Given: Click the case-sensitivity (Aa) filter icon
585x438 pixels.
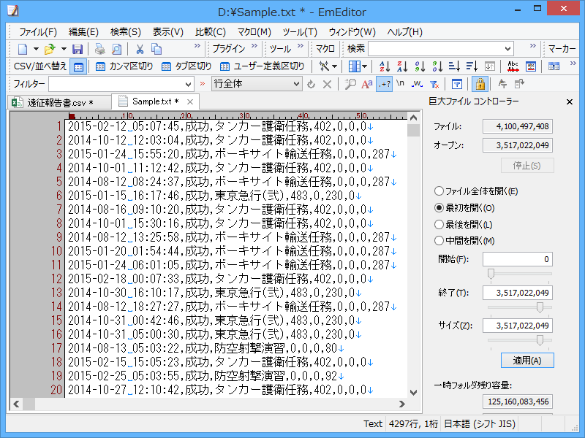Looking at the screenshot, I should click(366, 82).
